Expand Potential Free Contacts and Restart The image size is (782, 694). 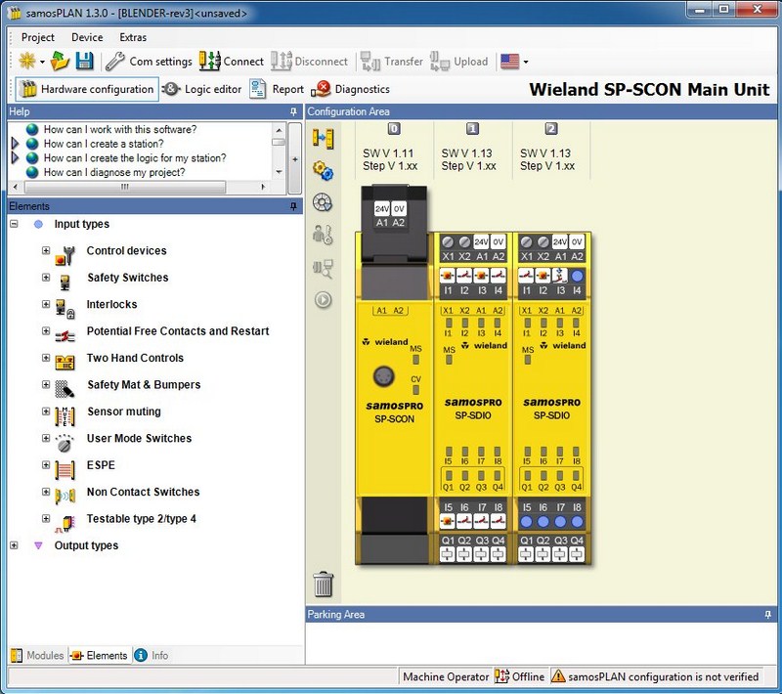pos(46,331)
